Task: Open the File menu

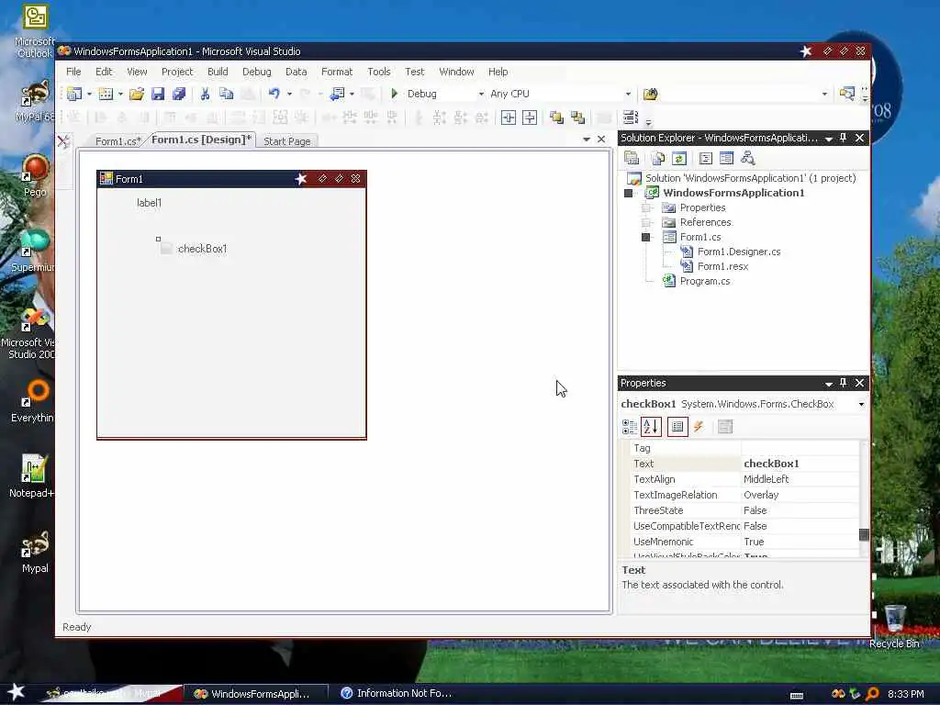Action: coord(73,72)
